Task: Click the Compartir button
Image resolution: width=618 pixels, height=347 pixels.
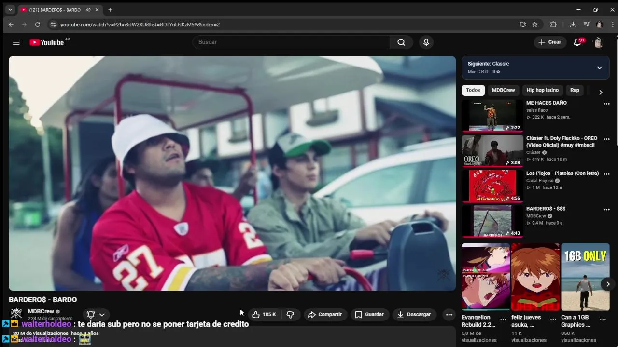Action: tap(325, 315)
